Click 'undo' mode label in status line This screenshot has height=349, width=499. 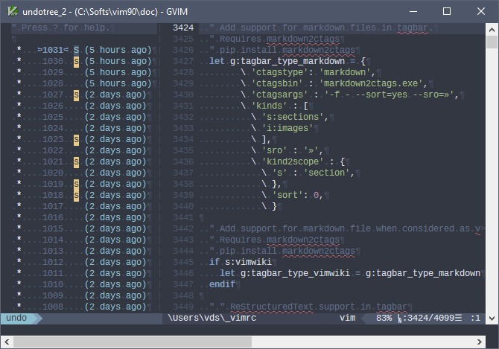pyautogui.click(x=16, y=318)
